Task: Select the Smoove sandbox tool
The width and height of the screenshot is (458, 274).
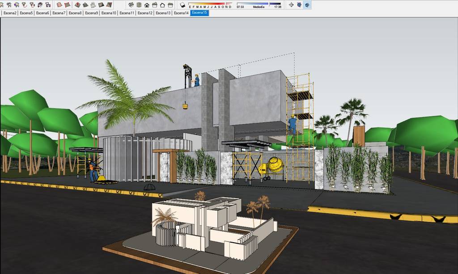Action: click(77, 4)
